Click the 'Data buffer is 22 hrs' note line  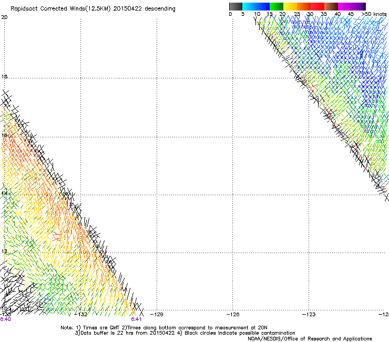click(x=185, y=333)
